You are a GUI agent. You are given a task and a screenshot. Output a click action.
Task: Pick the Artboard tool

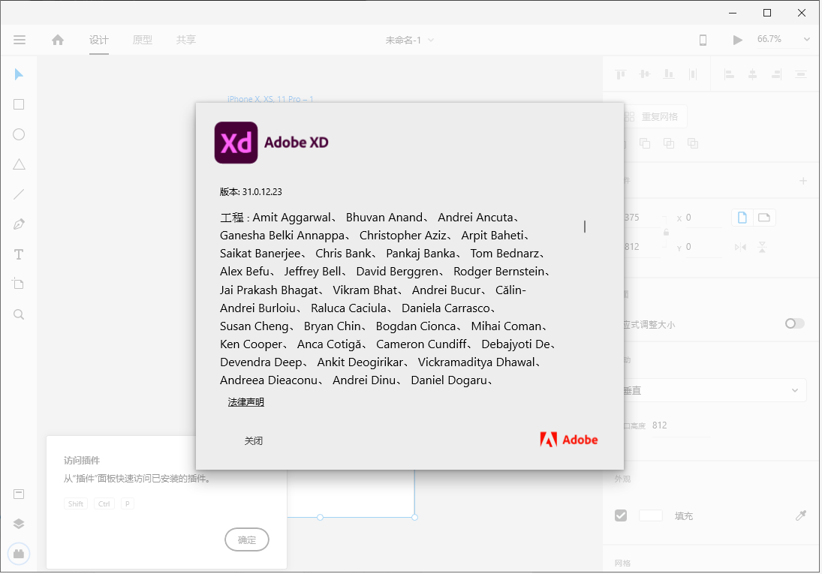(18, 284)
